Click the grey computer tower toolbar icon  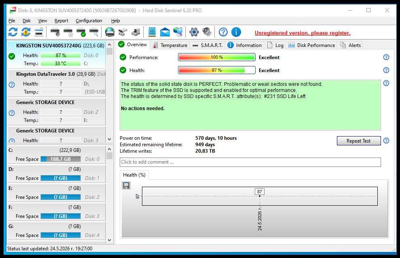pyautogui.click(x=136, y=32)
